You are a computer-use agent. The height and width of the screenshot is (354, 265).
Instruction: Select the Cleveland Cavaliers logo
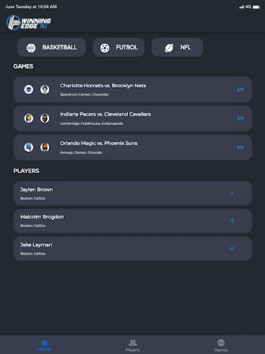point(44,118)
